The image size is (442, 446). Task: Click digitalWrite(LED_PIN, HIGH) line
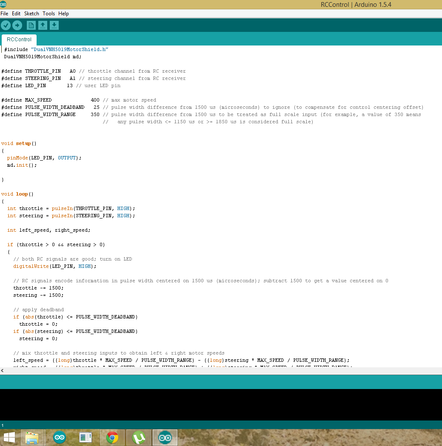click(55, 266)
